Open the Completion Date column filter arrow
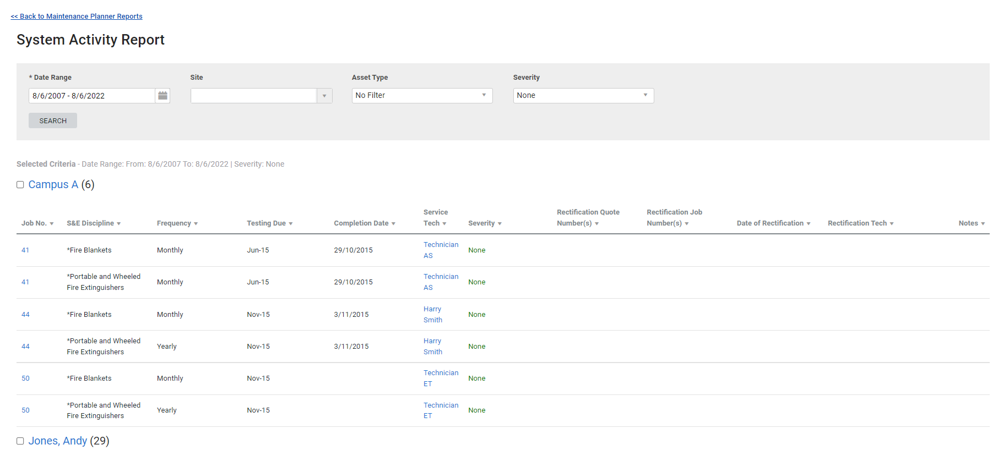 tap(394, 224)
